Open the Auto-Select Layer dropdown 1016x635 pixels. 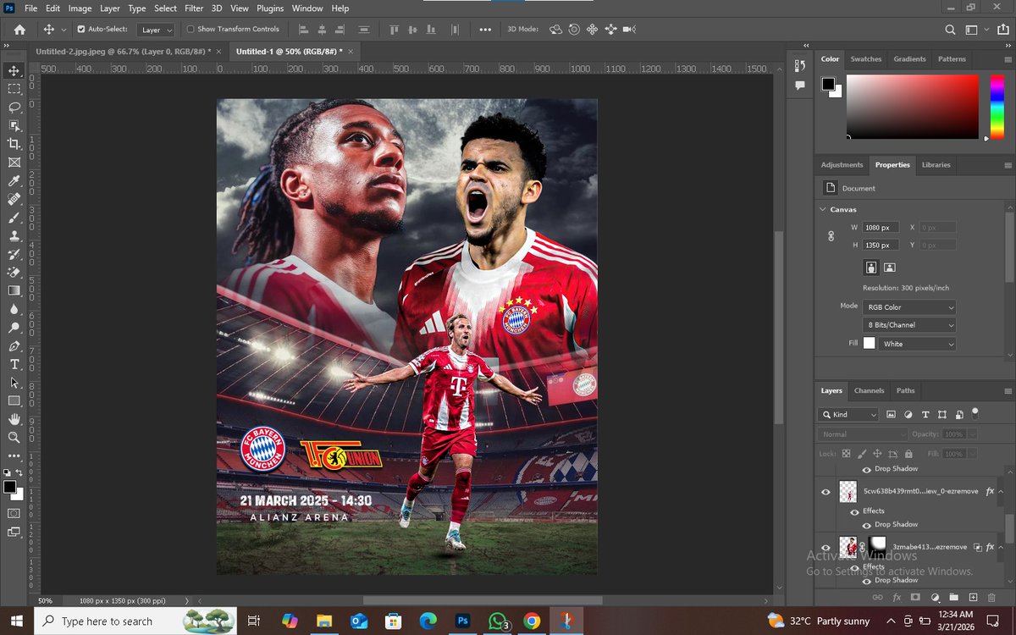click(157, 30)
